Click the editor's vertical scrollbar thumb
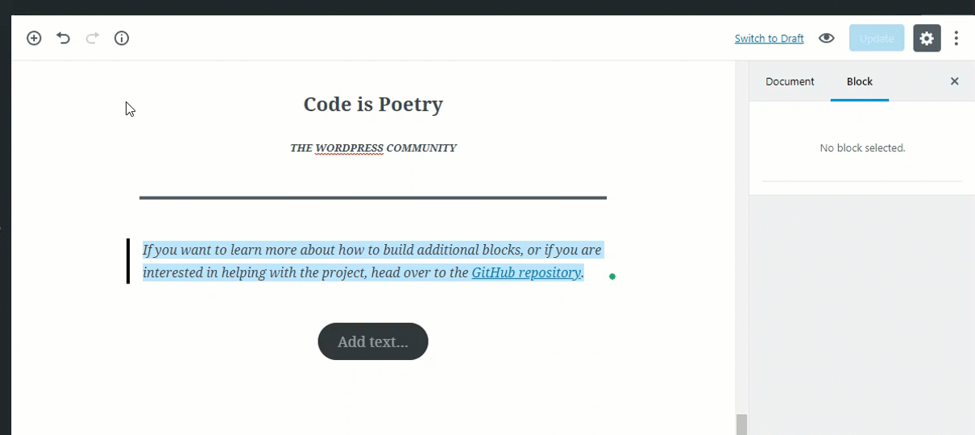This screenshot has height=435, width=975. (741, 425)
